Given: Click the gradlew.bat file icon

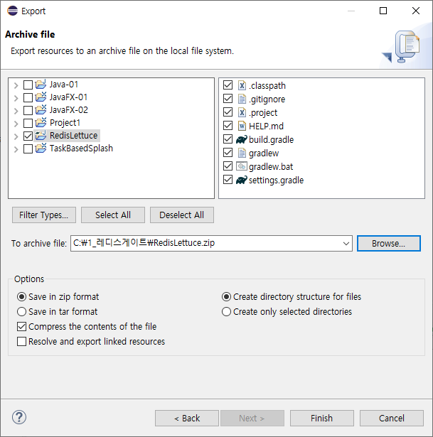Looking at the screenshot, I should tap(241, 167).
